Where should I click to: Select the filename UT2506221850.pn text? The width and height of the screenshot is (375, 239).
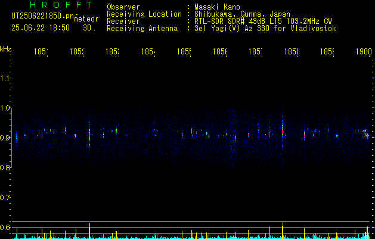click(43, 16)
